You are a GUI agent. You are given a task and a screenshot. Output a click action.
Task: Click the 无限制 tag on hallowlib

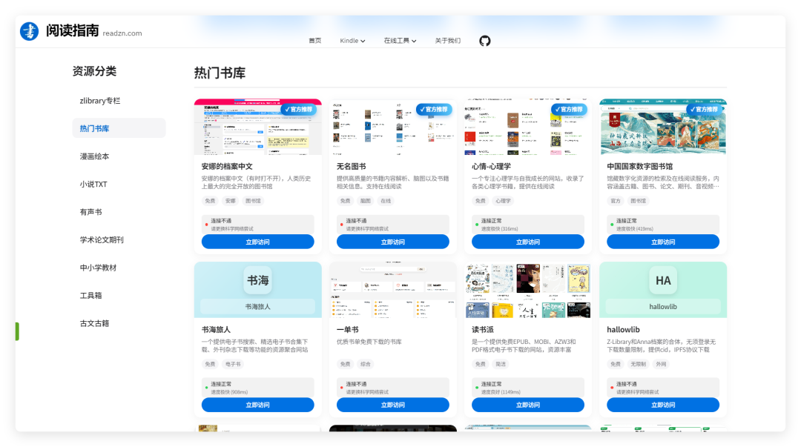(x=638, y=364)
